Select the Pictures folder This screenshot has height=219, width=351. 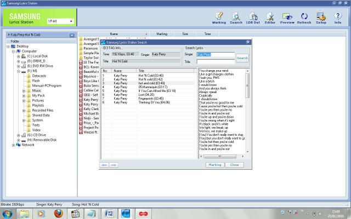38,101
